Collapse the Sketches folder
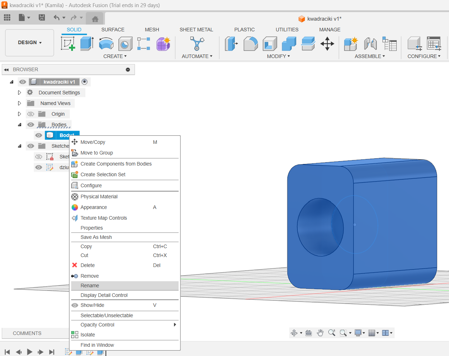The height and width of the screenshot is (356, 449). pos(20,146)
